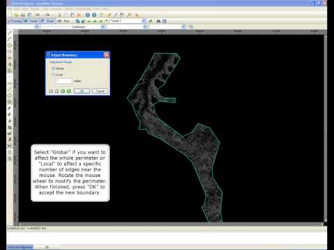The width and height of the screenshot is (334, 250).
Task: Click the red X delete toolbar icon
Action: pyautogui.click(x=79, y=15)
